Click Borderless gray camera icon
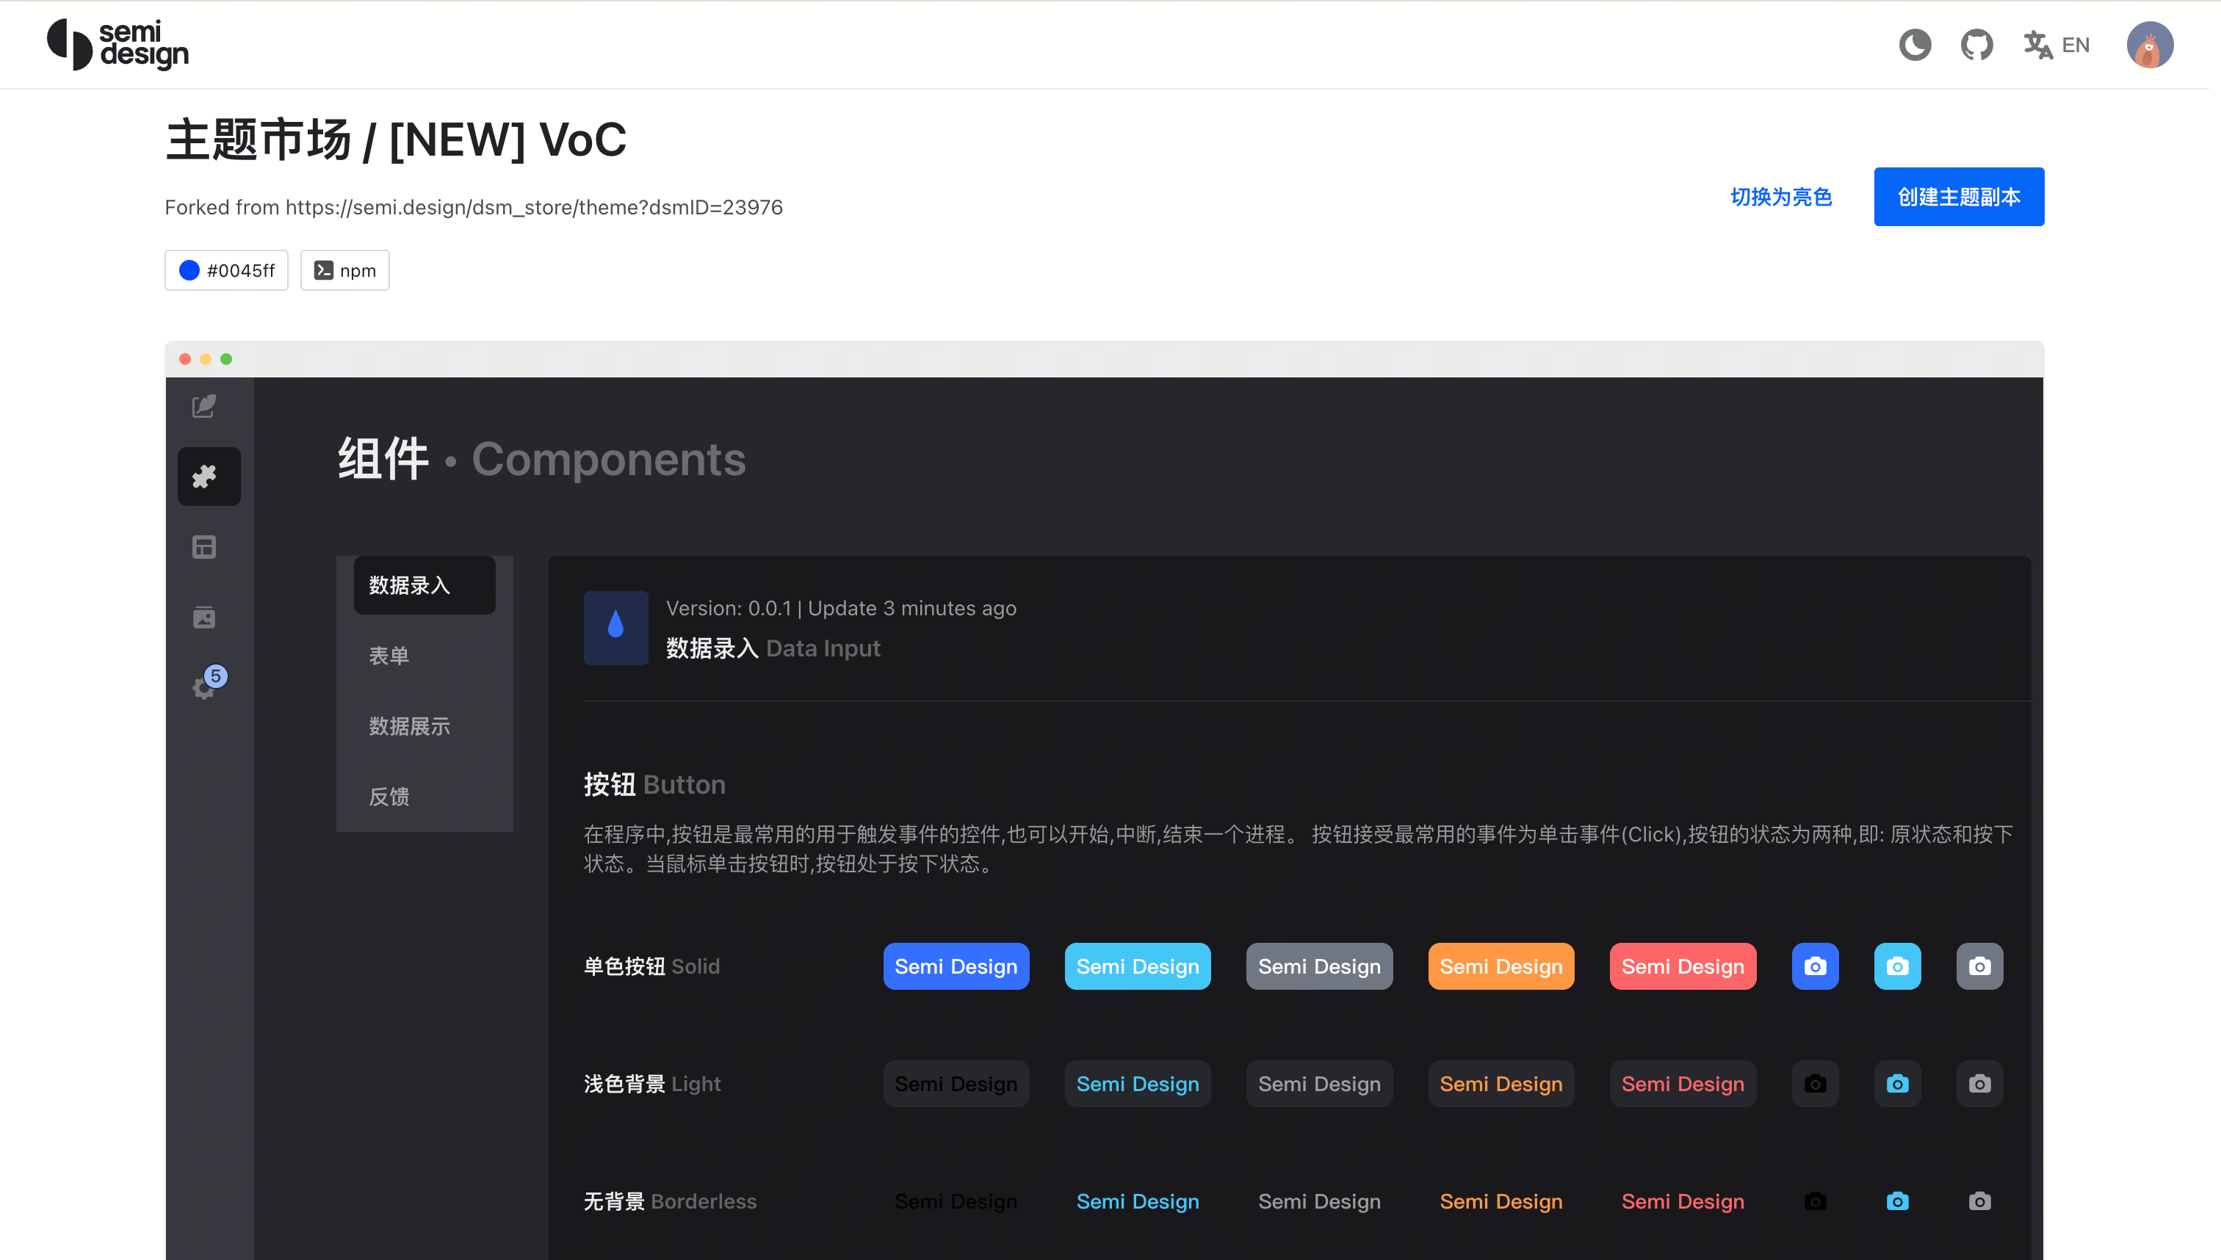The width and height of the screenshot is (2221, 1260). tap(1979, 1201)
